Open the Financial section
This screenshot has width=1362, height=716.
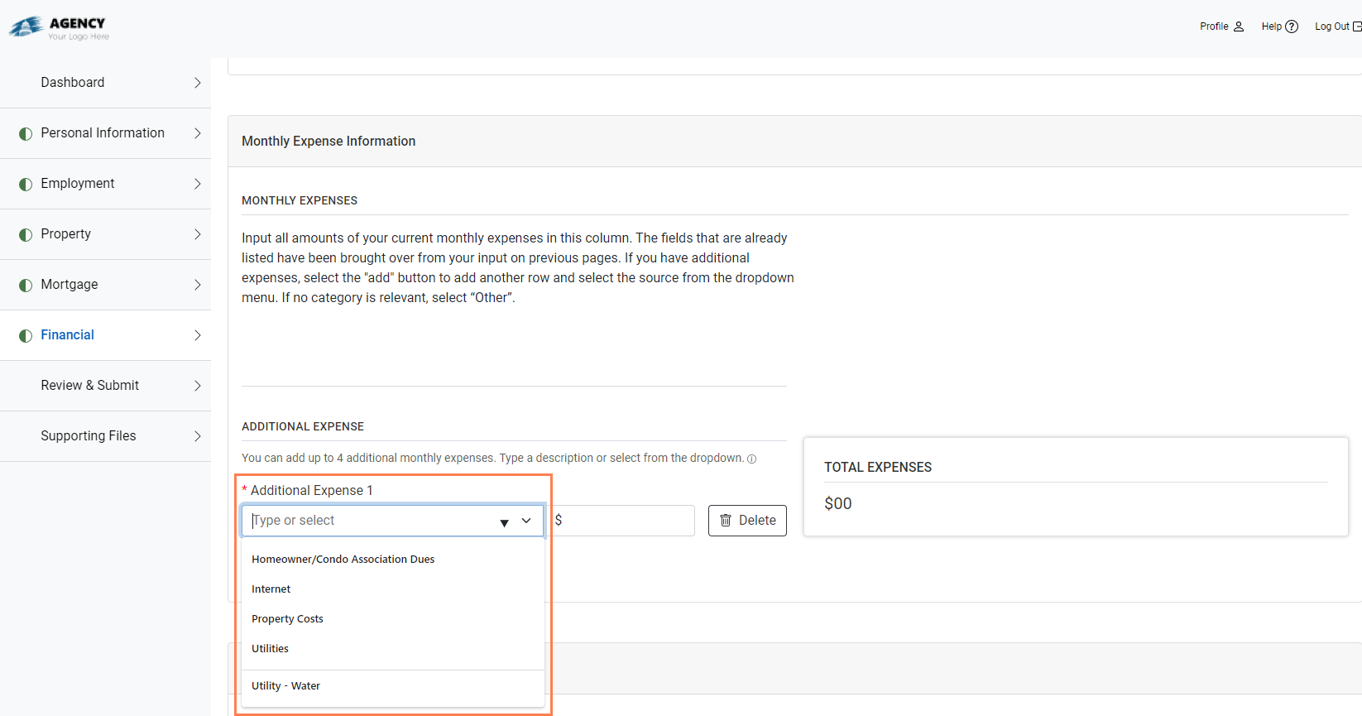pyautogui.click(x=68, y=335)
